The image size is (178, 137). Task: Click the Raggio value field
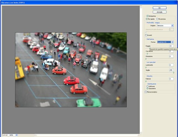[171, 46]
